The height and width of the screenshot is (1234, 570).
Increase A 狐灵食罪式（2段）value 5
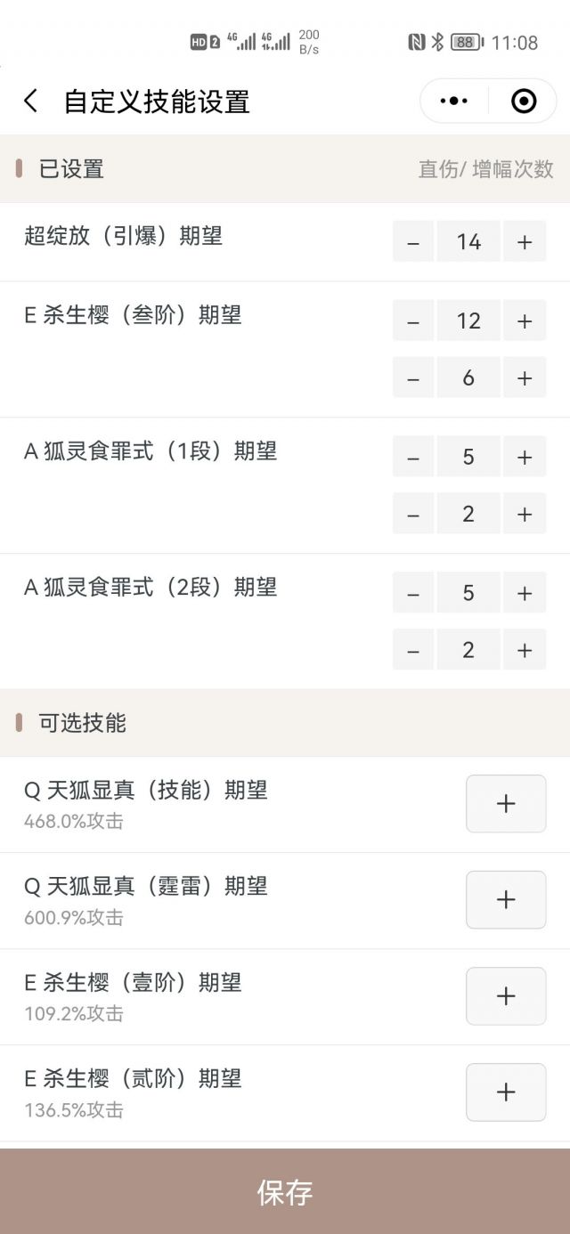pyautogui.click(x=525, y=592)
